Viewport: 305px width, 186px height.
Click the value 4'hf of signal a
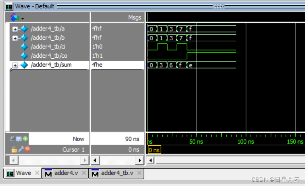click(97, 29)
